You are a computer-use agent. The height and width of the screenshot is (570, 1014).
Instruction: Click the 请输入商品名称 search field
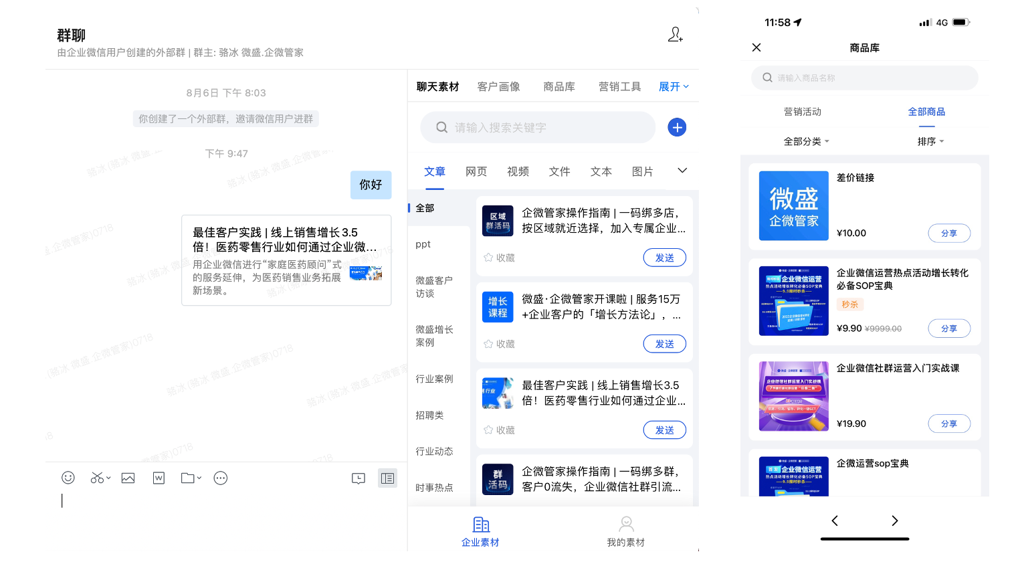(x=864, y=78)
